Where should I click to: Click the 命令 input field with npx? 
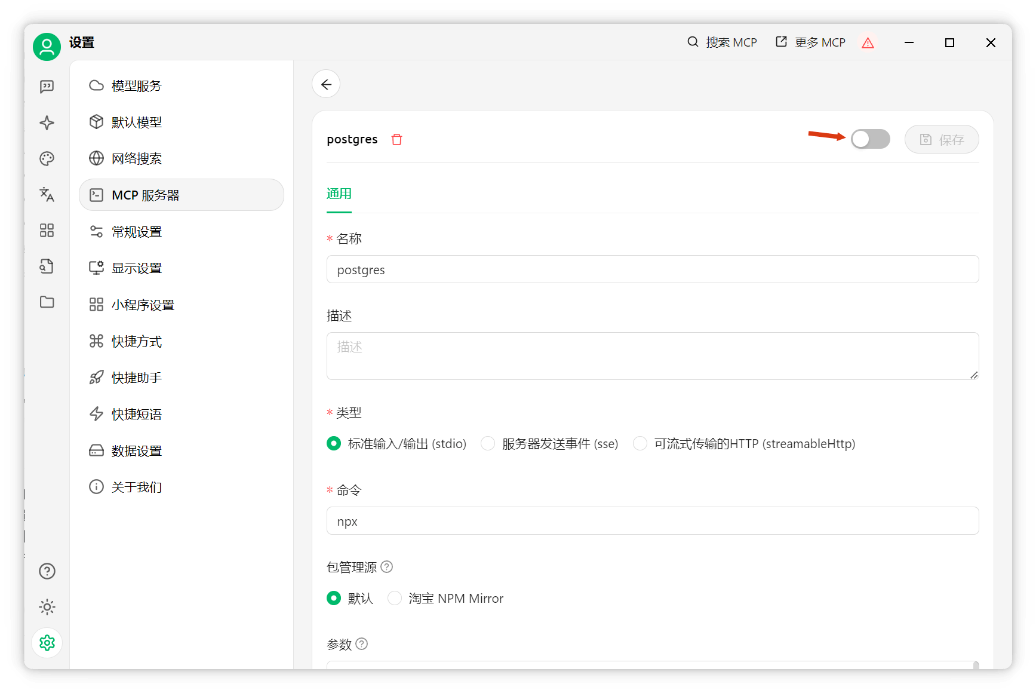click(653, 521)
